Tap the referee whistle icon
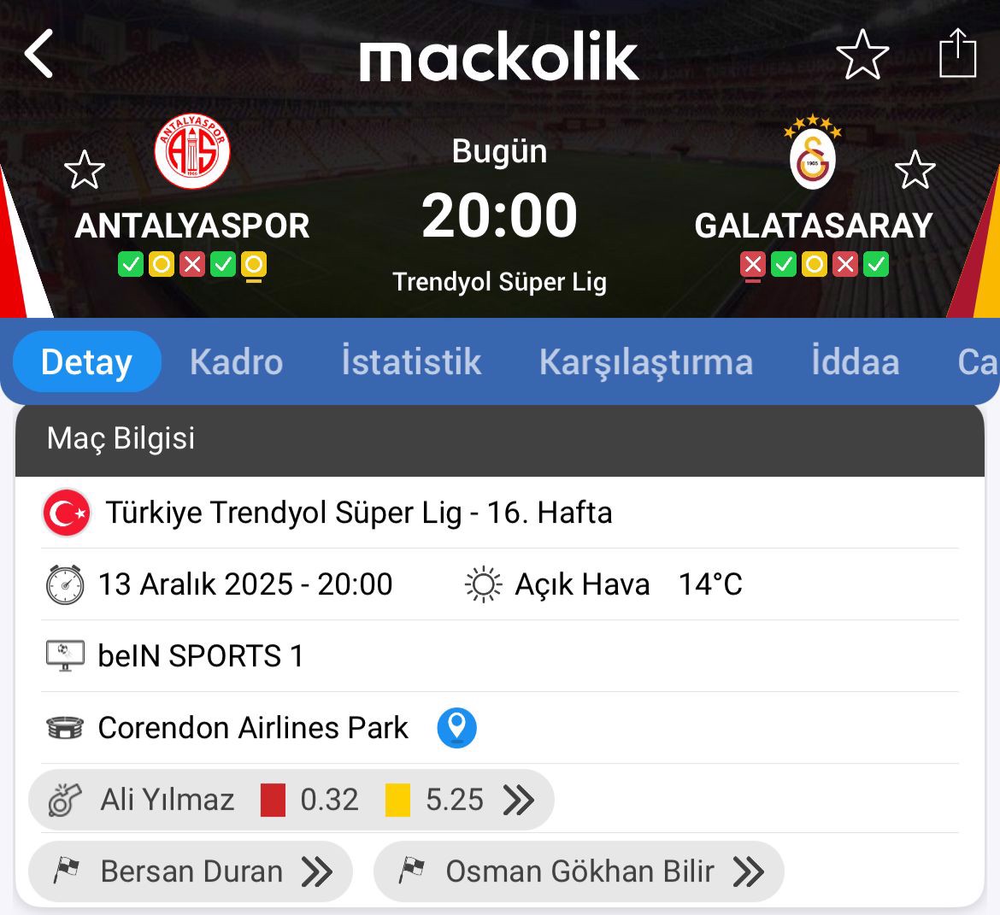The image size is (1000, 915). (x=65, y=800)
